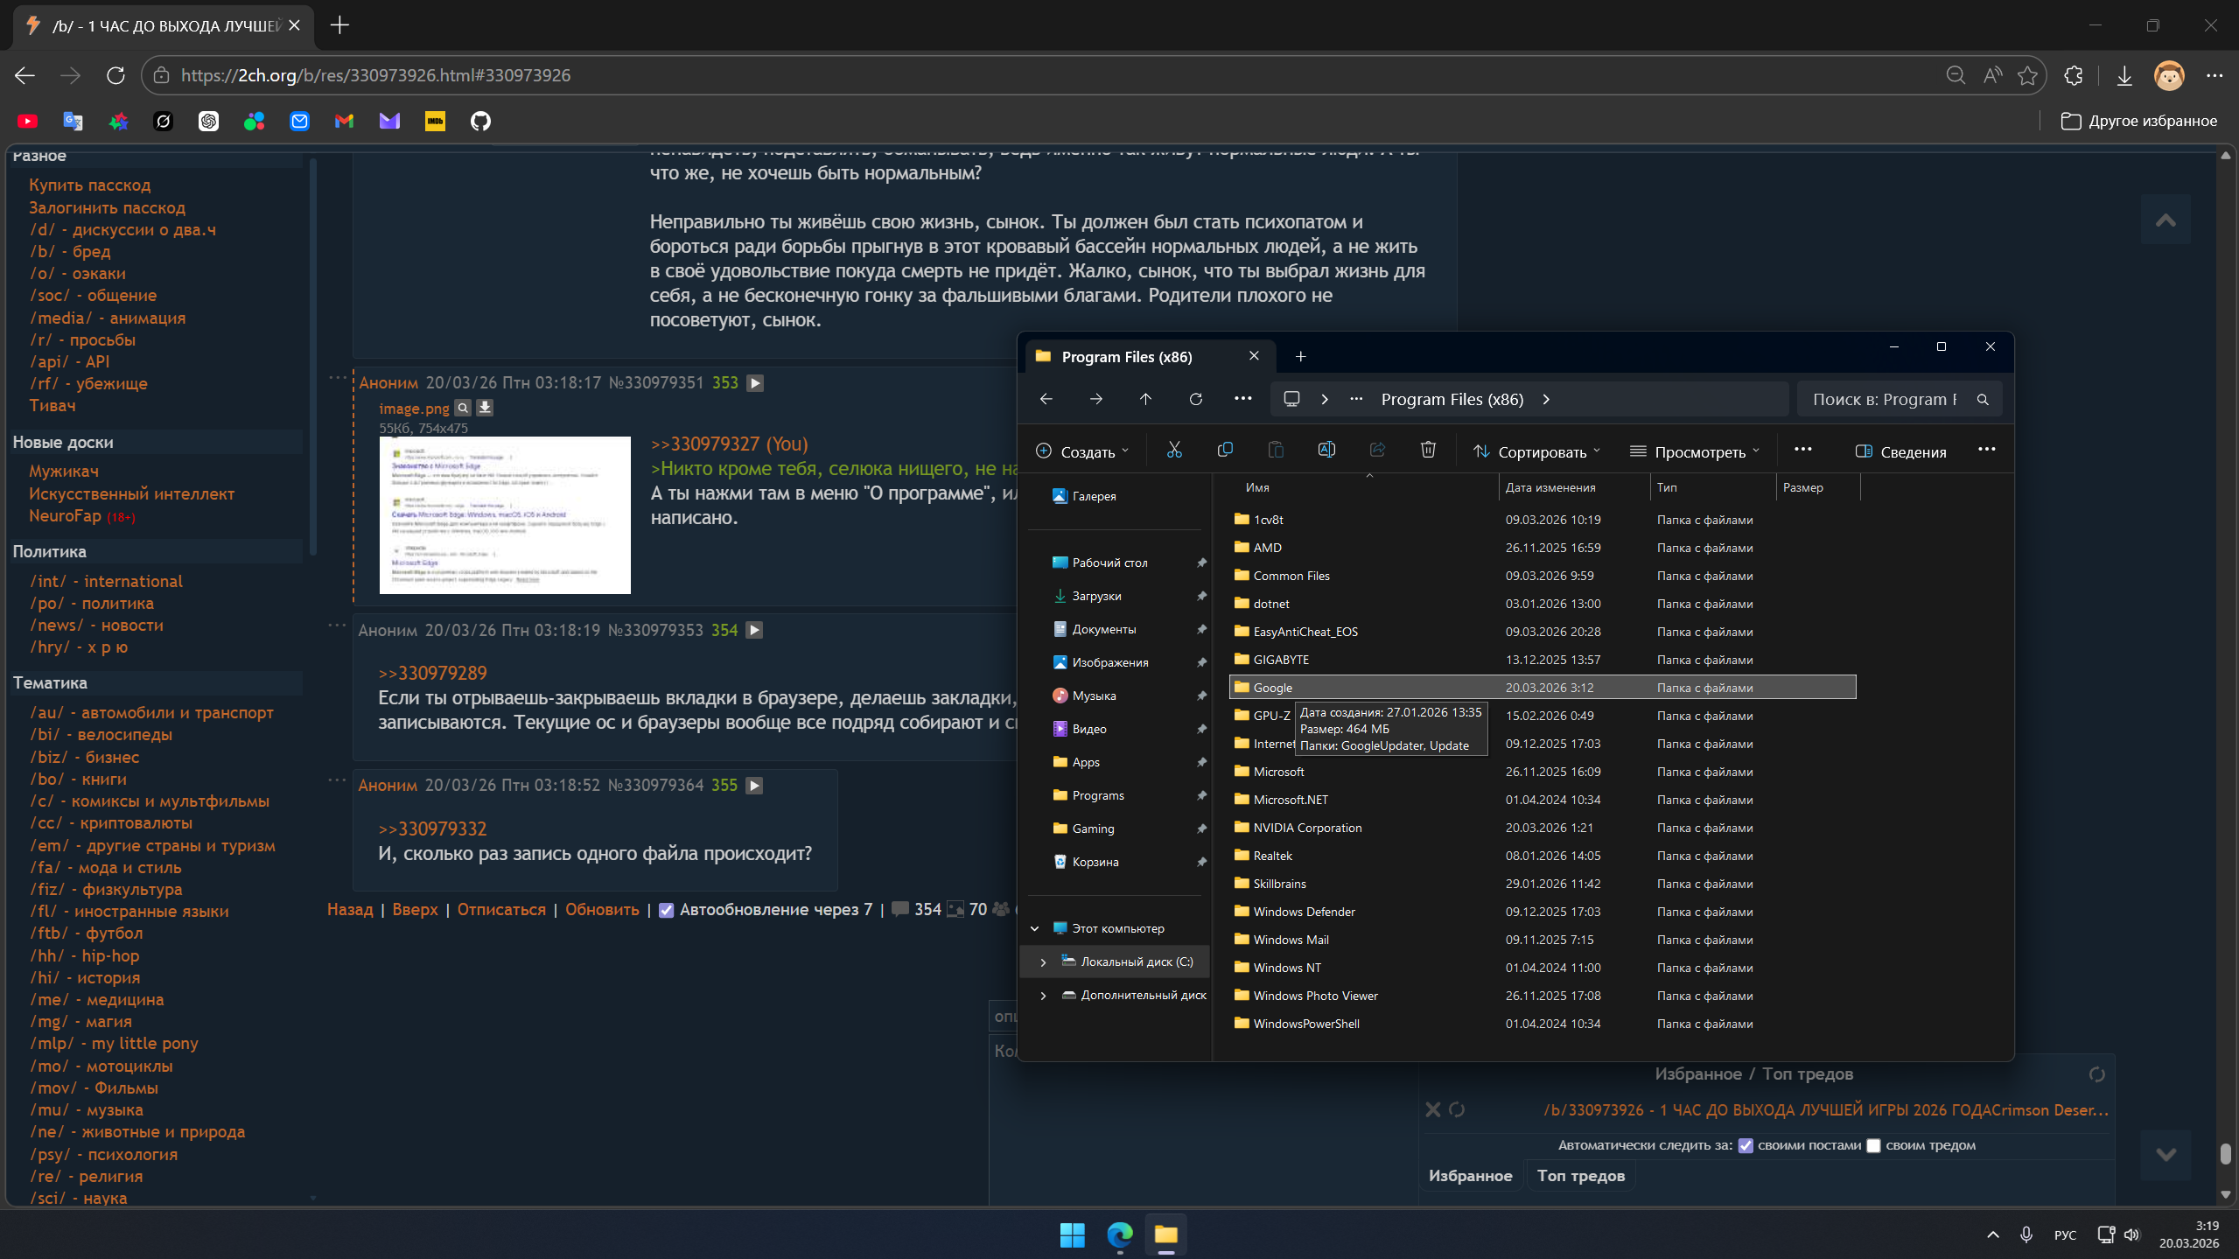Go up one folder level in Explorer
Viewport: 2239px width, 1259px height.
pos(1145,399)
